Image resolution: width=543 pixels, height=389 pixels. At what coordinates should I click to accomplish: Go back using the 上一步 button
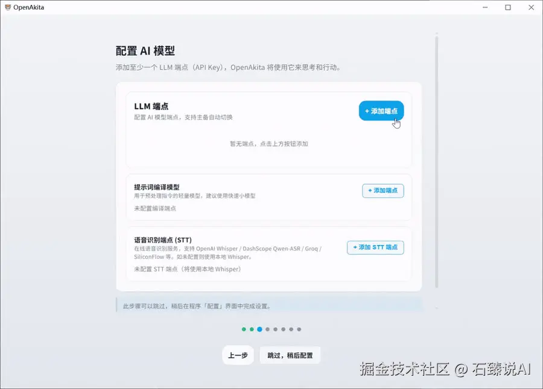(x=238, y=355)
